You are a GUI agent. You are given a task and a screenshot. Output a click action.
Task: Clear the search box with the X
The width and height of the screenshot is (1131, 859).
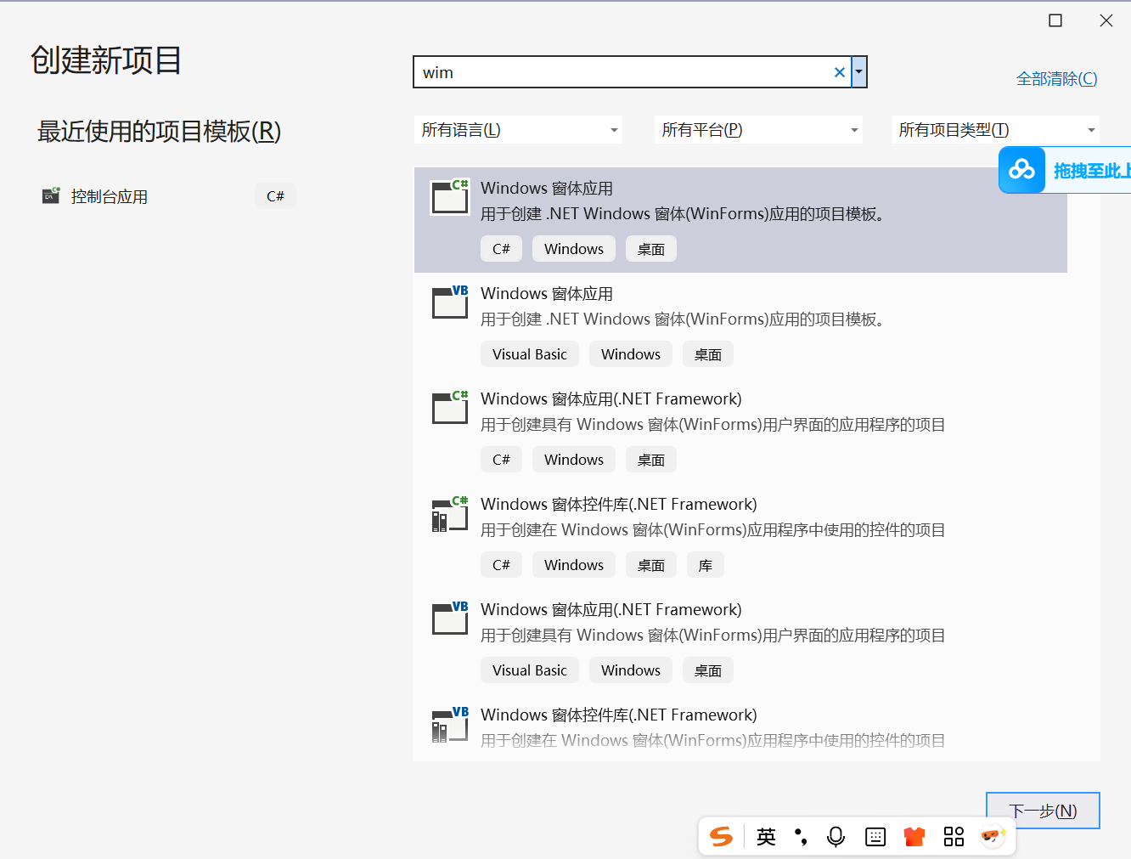(839, 72)
